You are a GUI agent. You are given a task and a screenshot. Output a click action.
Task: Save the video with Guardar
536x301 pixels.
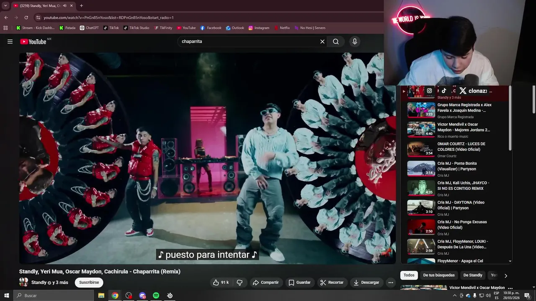pyautogui.click(x=299, y=283)
